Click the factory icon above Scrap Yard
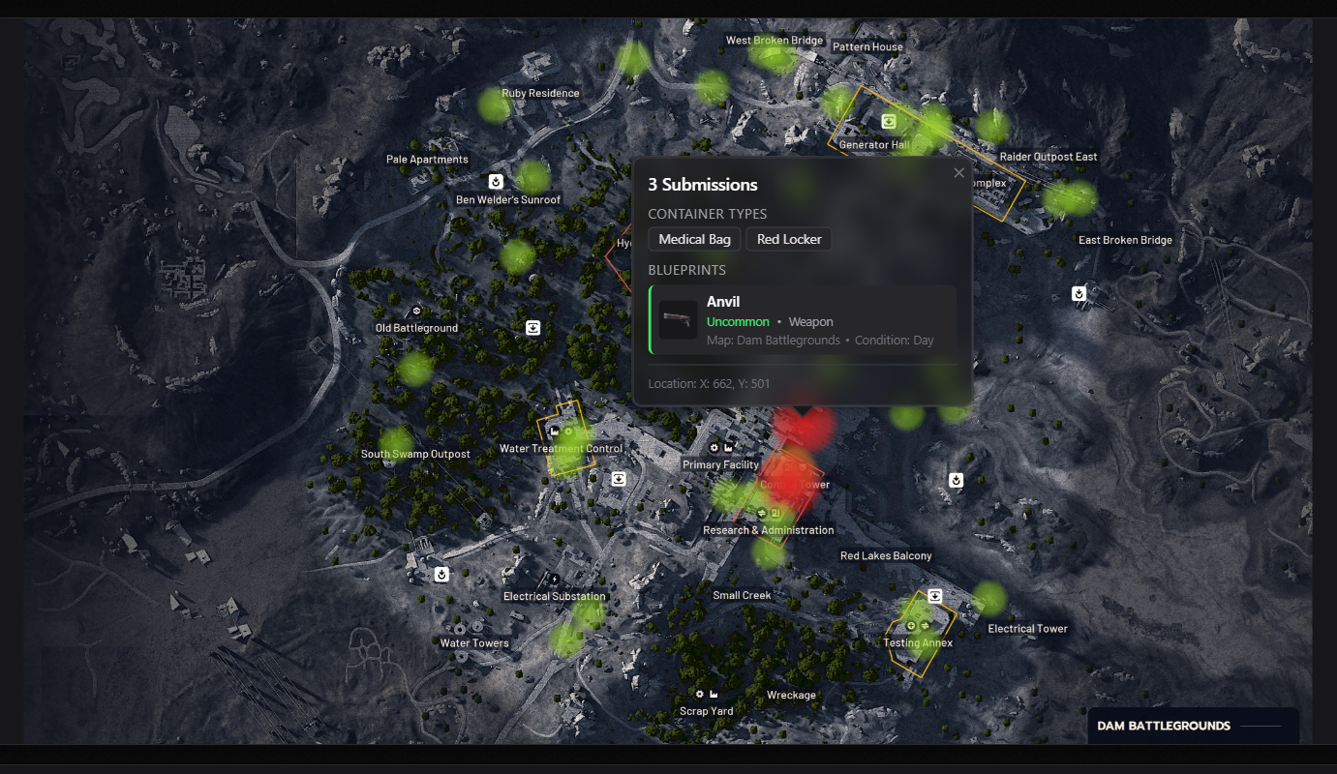1337x774 pixels. coord(714,695)
